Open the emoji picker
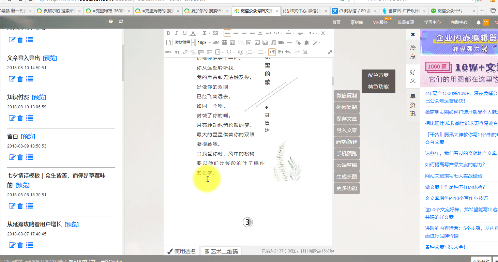Viewport: 498px width, 262px height. coord(241,52)
